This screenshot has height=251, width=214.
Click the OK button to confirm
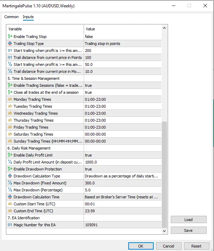click(x=140, y=246)
